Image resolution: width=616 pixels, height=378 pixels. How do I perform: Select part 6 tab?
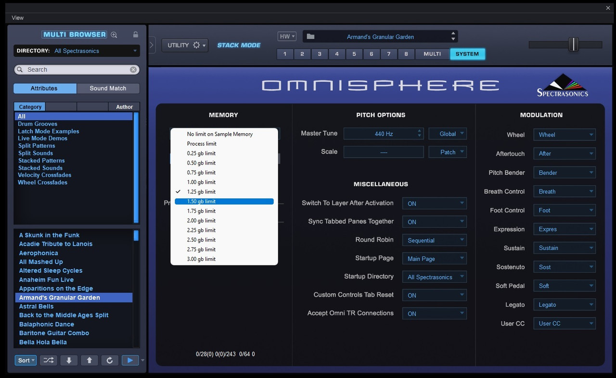click(372, 54)
